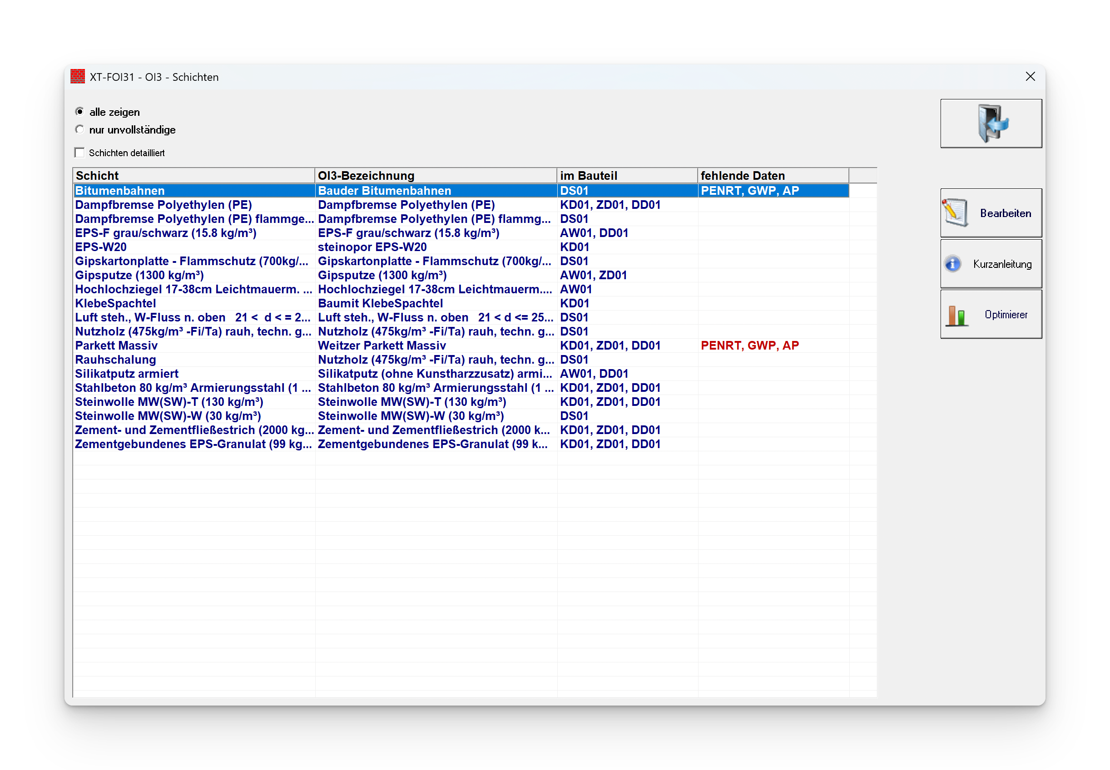Screen dimensions: 1110x770
Task: Click the Kurzanleitung blue info icon
Action: tap(953, 264)
